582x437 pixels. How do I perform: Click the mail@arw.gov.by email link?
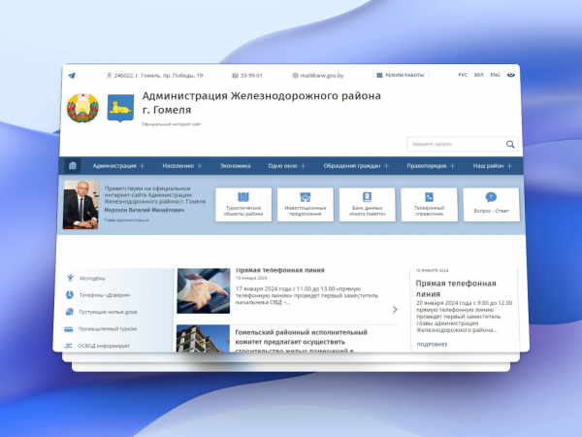tap(322, 76)
